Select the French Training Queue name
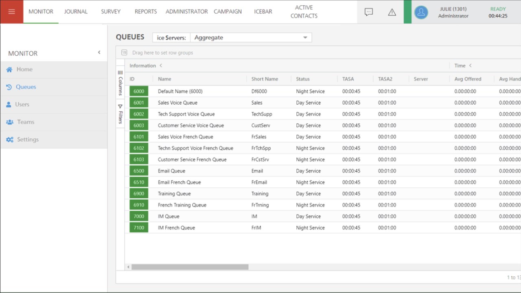Viewport: 521px width, 293px height. [182, 205]
